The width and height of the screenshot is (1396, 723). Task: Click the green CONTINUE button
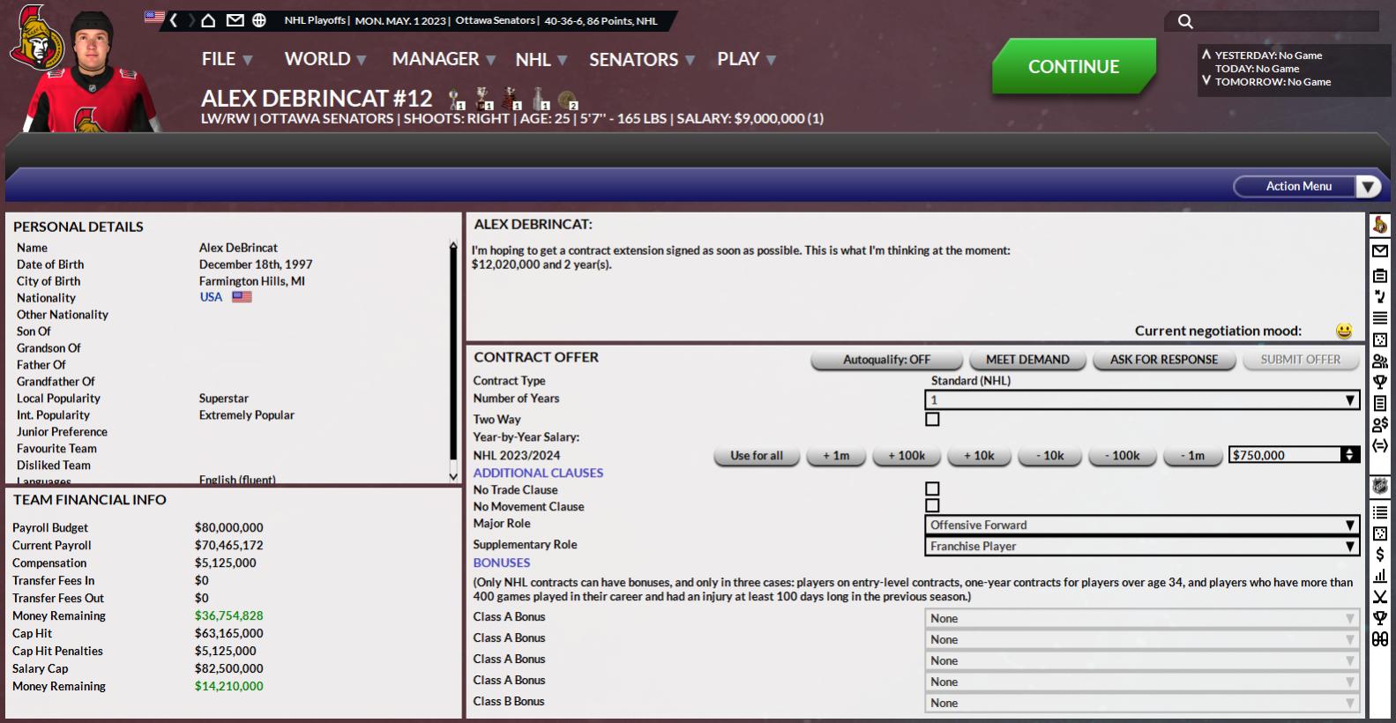(x=1073, y=66)
